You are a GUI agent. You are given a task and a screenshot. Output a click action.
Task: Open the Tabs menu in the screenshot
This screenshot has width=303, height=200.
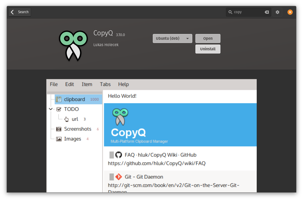coord(105,84)
